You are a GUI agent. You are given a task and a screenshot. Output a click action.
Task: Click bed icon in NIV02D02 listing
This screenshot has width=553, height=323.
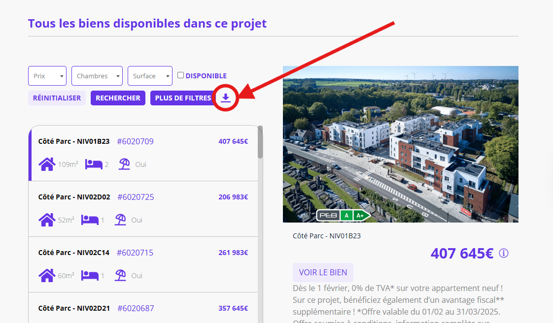point(90,220)
